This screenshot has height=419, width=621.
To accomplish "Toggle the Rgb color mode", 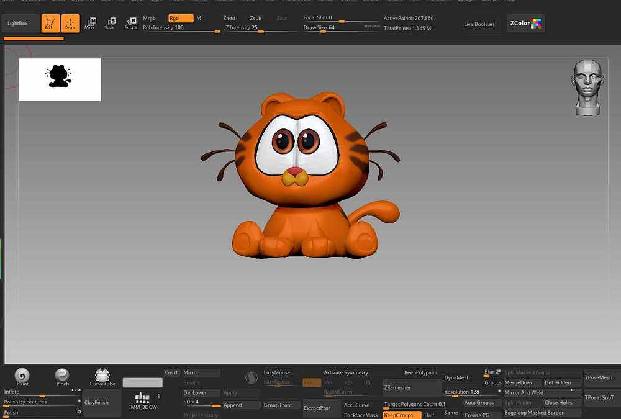I will click(x=181, y=18).
